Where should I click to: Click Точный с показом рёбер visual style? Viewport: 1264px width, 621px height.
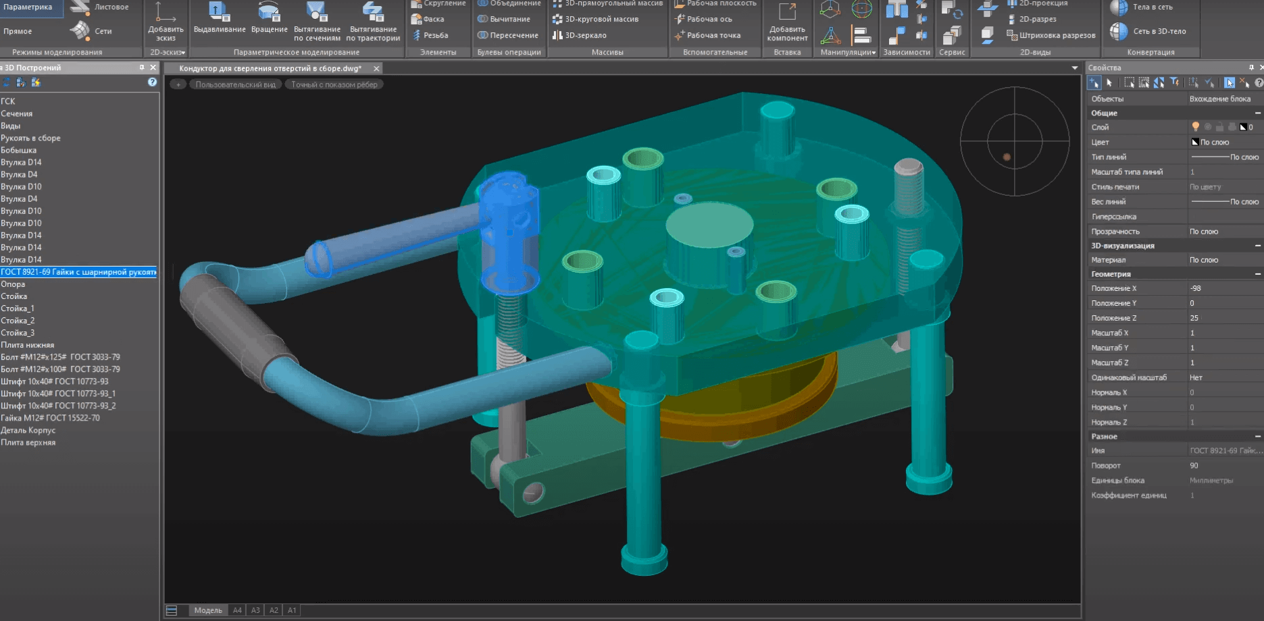(x=334, y=84)
